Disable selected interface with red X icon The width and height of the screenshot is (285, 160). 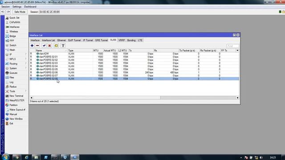pos(49,45)
